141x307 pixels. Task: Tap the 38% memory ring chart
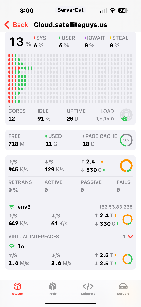(x=126, y=140)
